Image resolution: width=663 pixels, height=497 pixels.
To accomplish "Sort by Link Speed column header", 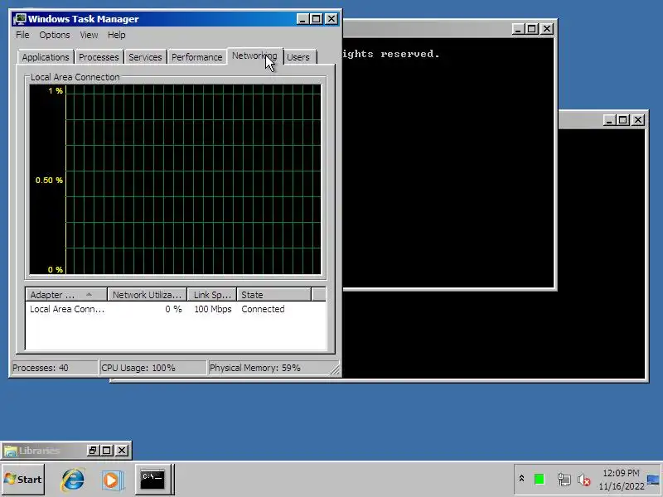I will tap(212, 295).
